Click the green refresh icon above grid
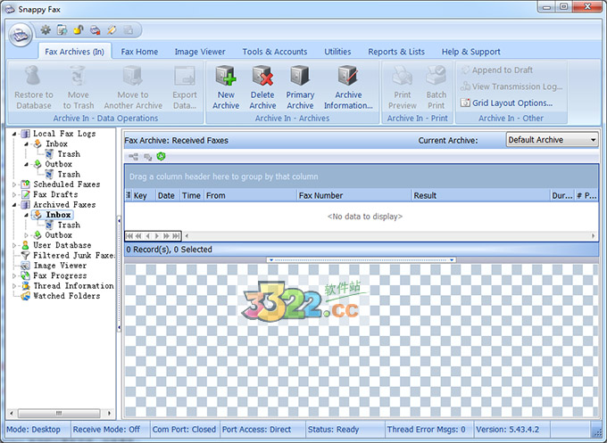This screenshot has height=443, width=607. (162, 156)
